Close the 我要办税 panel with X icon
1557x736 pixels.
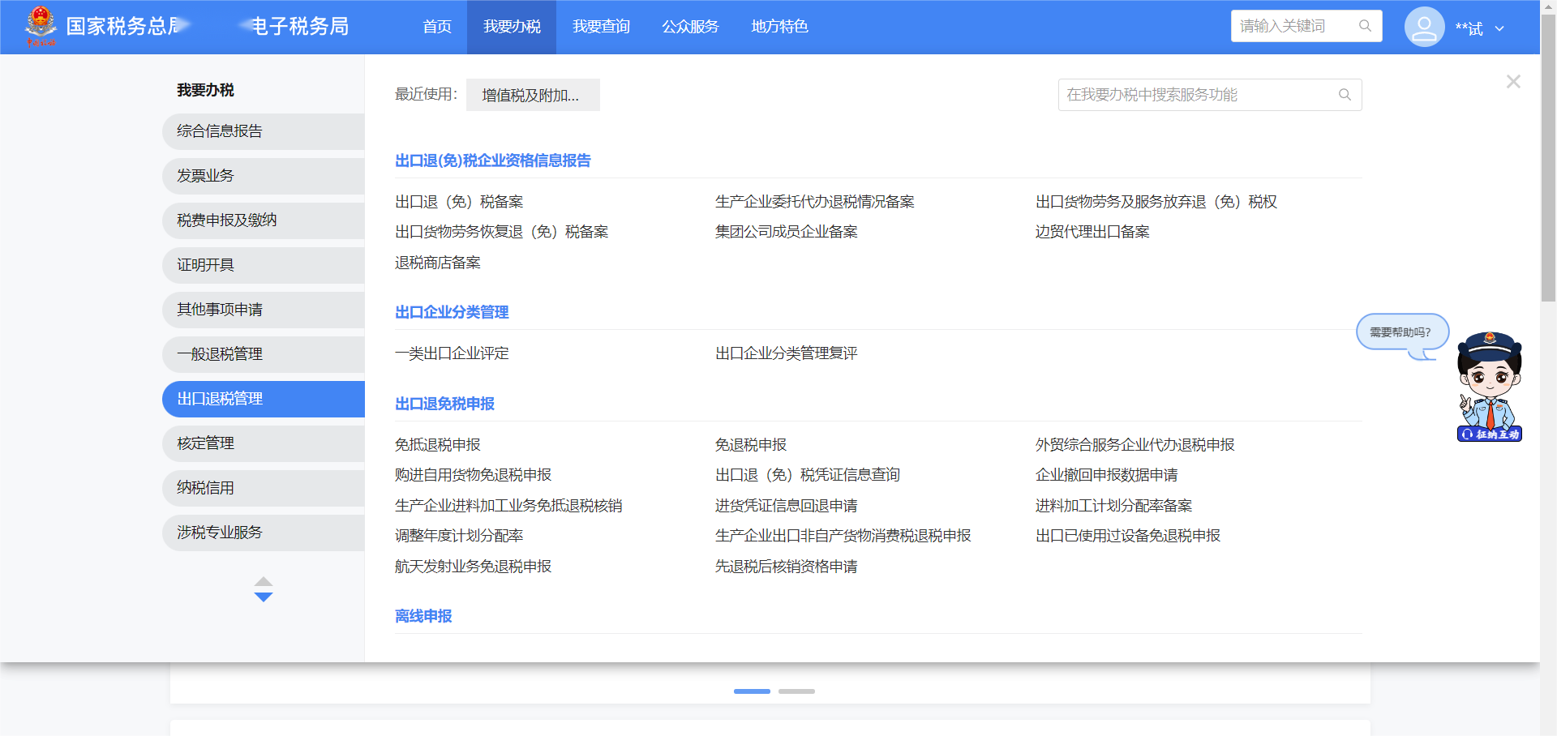click(x=1513, y=82)
